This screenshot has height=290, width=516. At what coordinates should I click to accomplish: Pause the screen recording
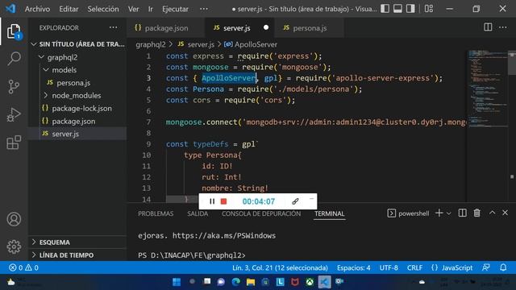click(212, 201)
